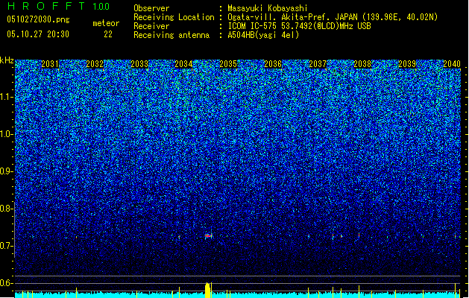Click the 'meteor' count label

(106, 23)
